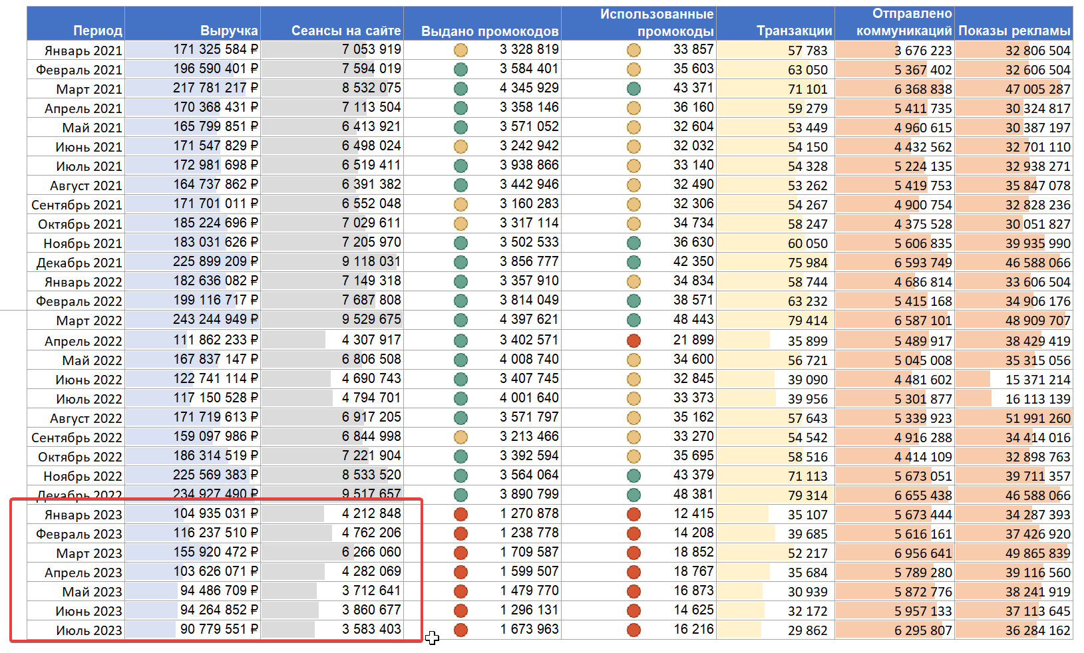
Task: Click the red used-promo indicator for Февраль 2023
Action: pos(633,534)
